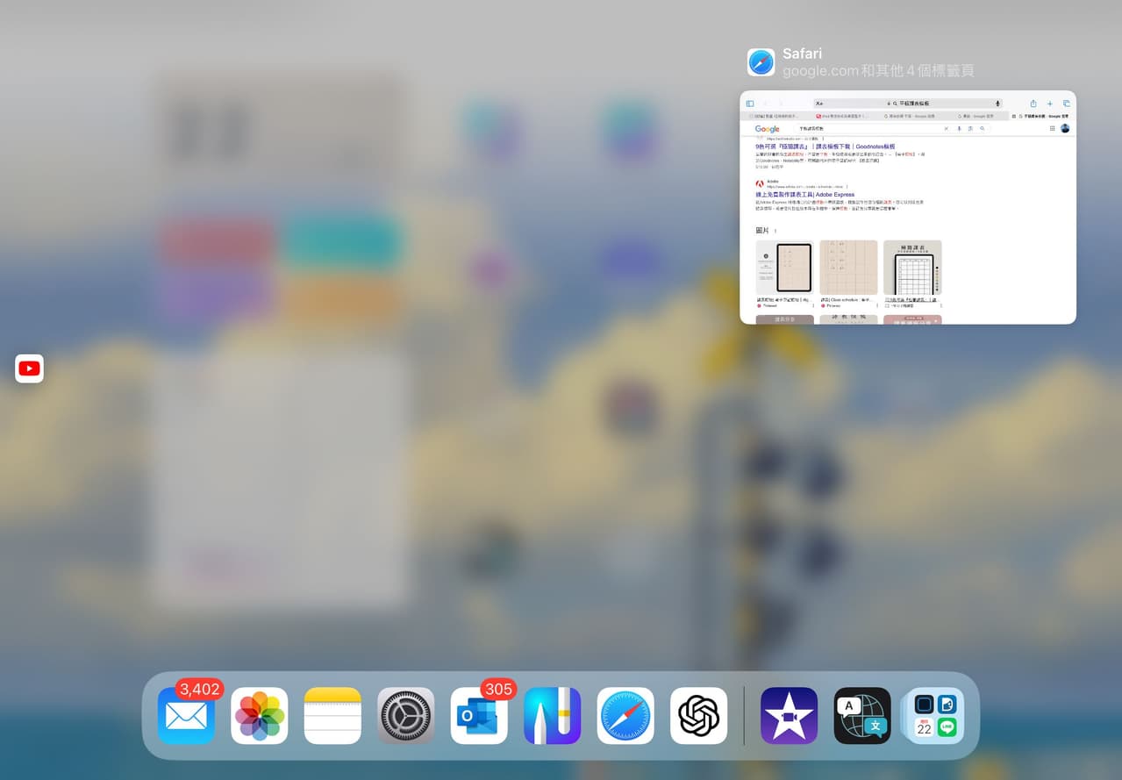Launch iMovie from the dock
The height and width of the screenshot is (780, 1122).
pos(789,716)
